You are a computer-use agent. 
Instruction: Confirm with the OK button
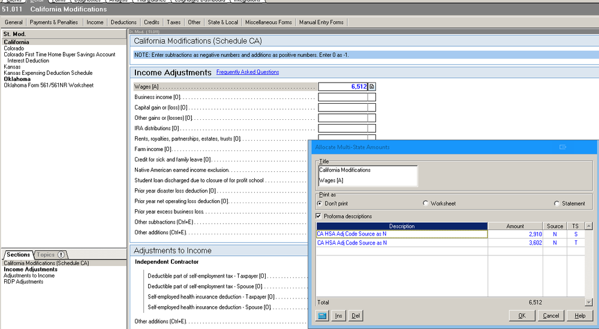[522, 316]
